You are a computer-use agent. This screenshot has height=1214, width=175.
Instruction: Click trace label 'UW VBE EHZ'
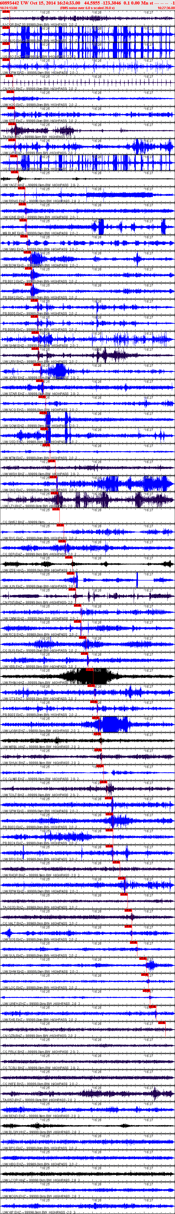coord(12,666)
